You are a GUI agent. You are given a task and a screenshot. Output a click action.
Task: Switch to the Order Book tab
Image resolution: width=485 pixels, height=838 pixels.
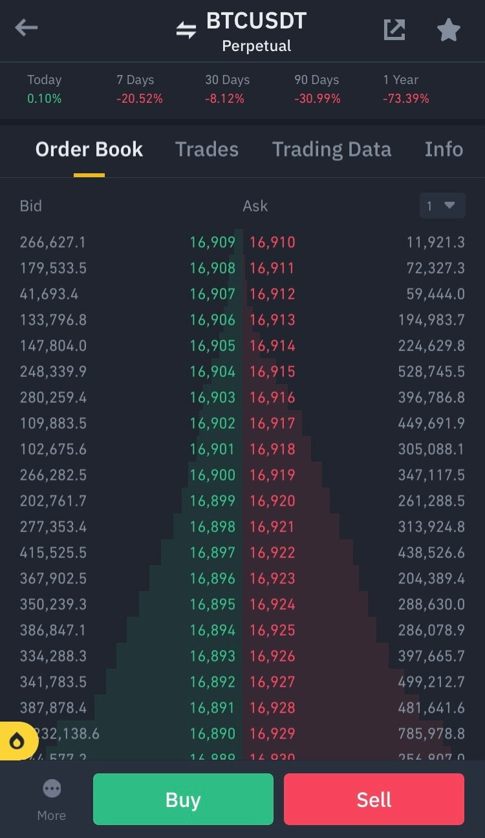click(x=89, y=149)
